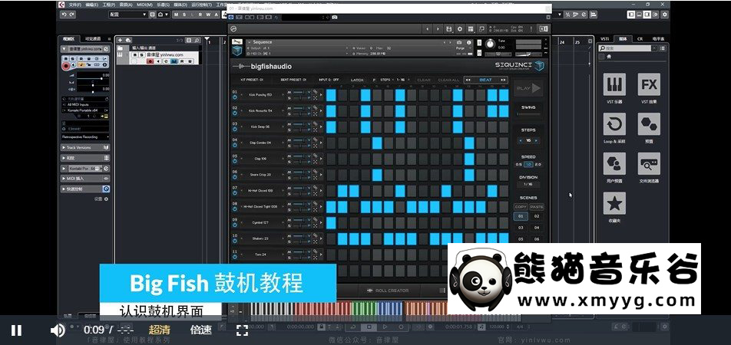Viewport: 731px width, 345px height.
Task: Adjust Kontakt Tune knob
Action: coord(490,44)
